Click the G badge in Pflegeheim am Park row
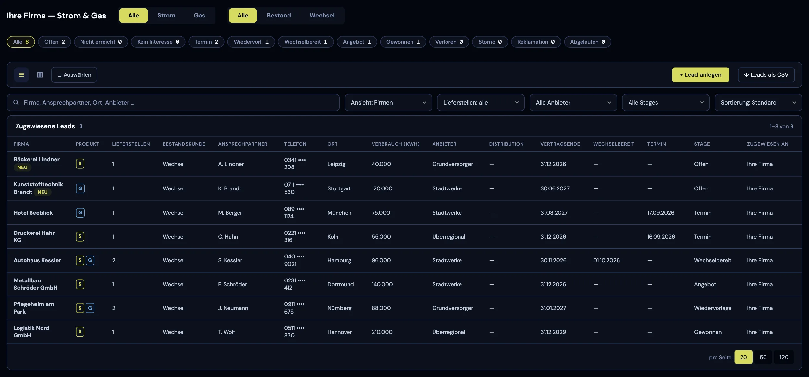 [x=90, y=308]
